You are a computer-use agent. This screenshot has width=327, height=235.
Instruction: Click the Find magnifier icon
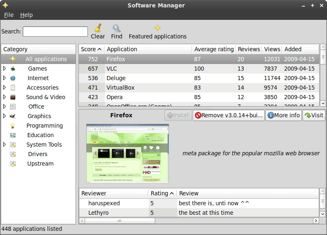(x=116, y=28)
